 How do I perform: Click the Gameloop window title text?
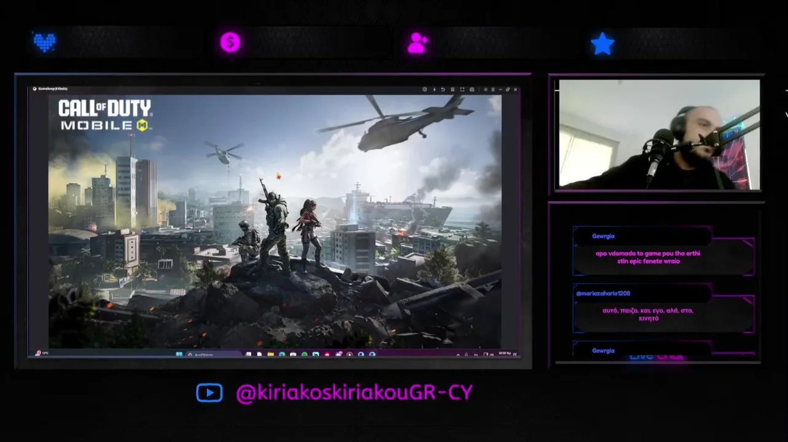tap(53, 89)
